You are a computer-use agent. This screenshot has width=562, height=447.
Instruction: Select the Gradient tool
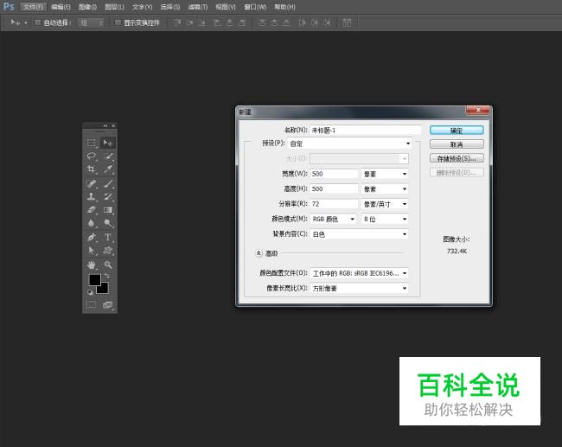coord(108,210)
